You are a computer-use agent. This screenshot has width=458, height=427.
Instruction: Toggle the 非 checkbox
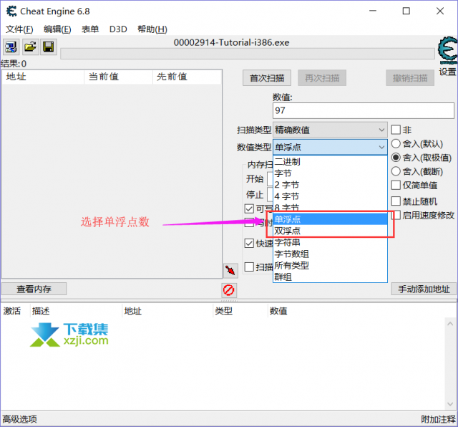(396, 130)
